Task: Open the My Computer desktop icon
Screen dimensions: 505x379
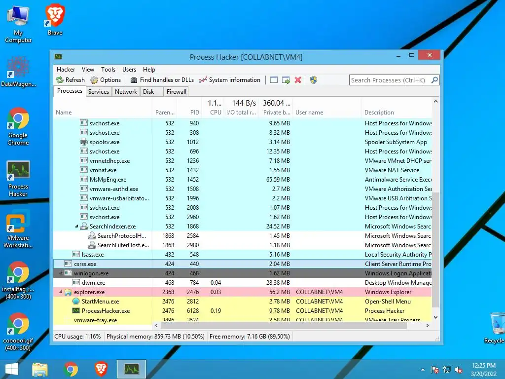Action: [x=18, y=24]
